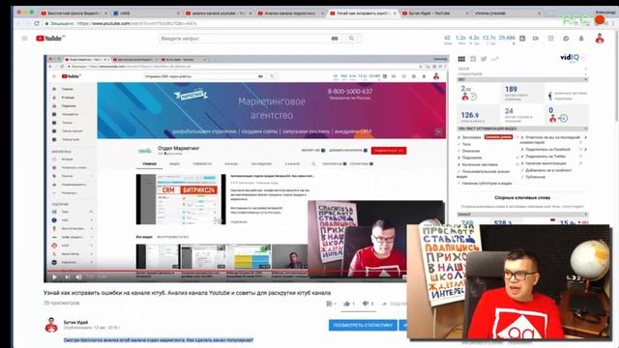Click the share on Facebook checklist item
This screenshot has width=619, height=348.
(x=547, y=149)
